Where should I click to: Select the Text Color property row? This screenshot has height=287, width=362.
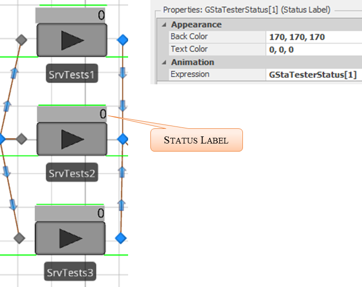(266, 50)
